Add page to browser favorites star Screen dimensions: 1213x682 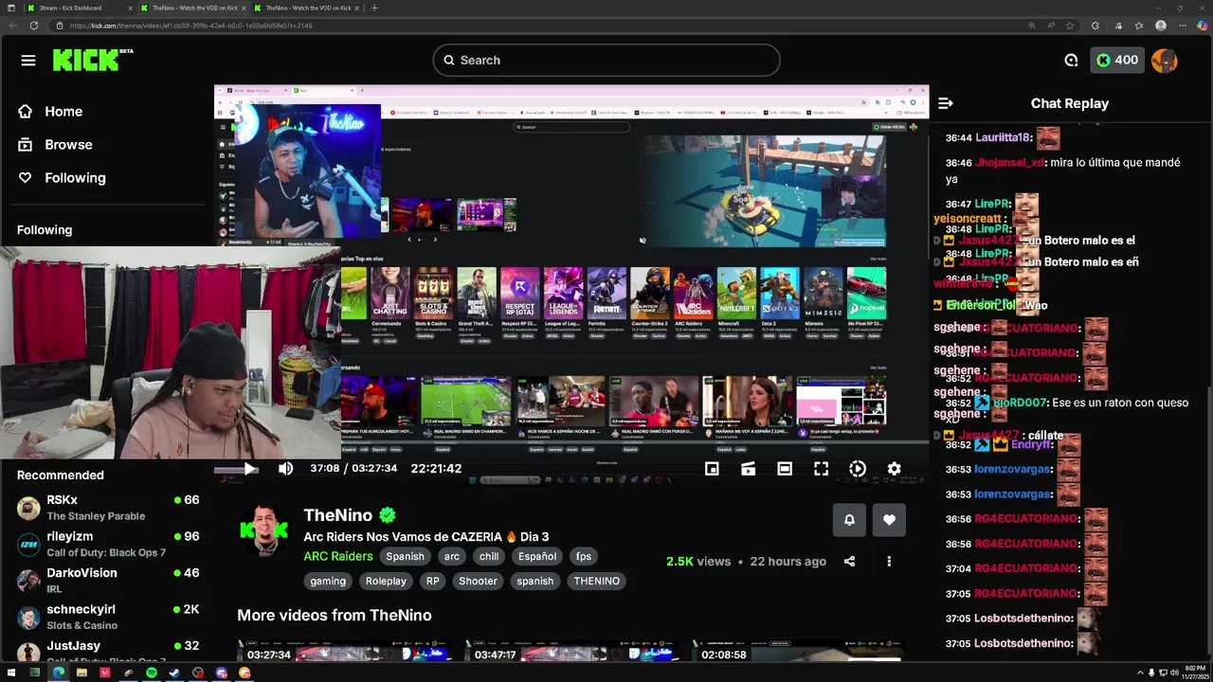[x=1070, y=26]
